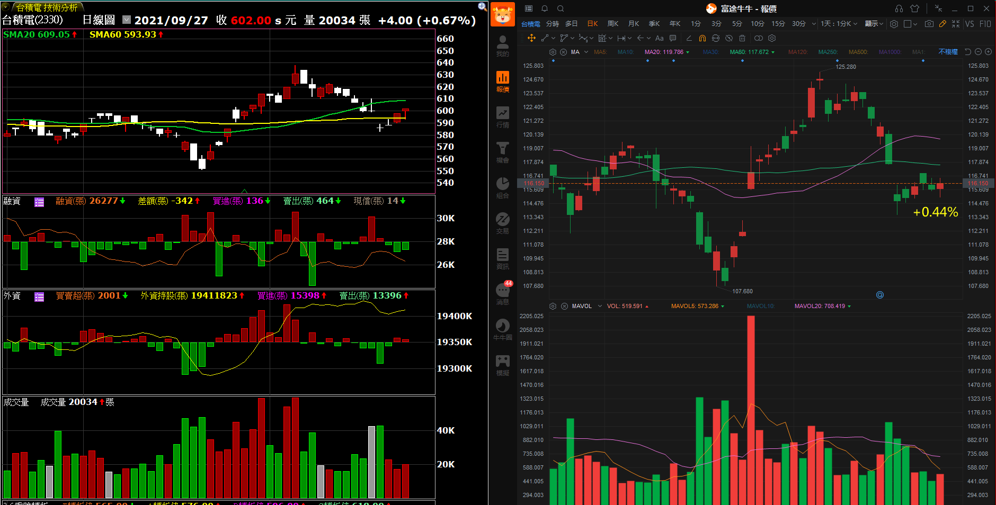Toggle the MA20 indicator line visibility
This screenshot has height=505, width=996.
(x=667, y=52)
